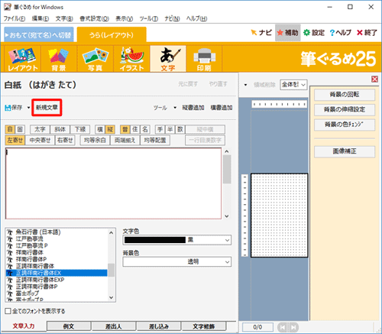Click the ナビ navigation icon
Viewport: 382px width, 334px height.
261,33
